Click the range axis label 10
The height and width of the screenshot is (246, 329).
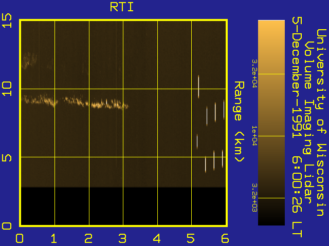7,89
